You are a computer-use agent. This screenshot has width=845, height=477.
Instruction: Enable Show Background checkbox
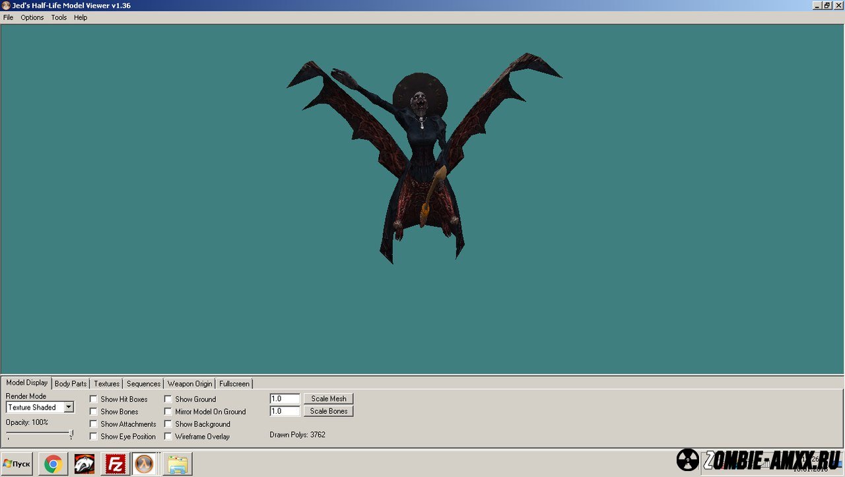coord(168,424)
